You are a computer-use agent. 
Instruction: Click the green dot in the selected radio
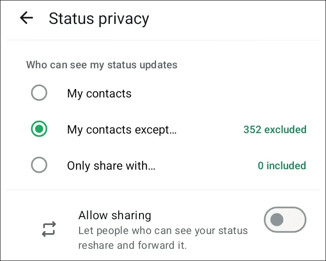click(x=39, y=129)
